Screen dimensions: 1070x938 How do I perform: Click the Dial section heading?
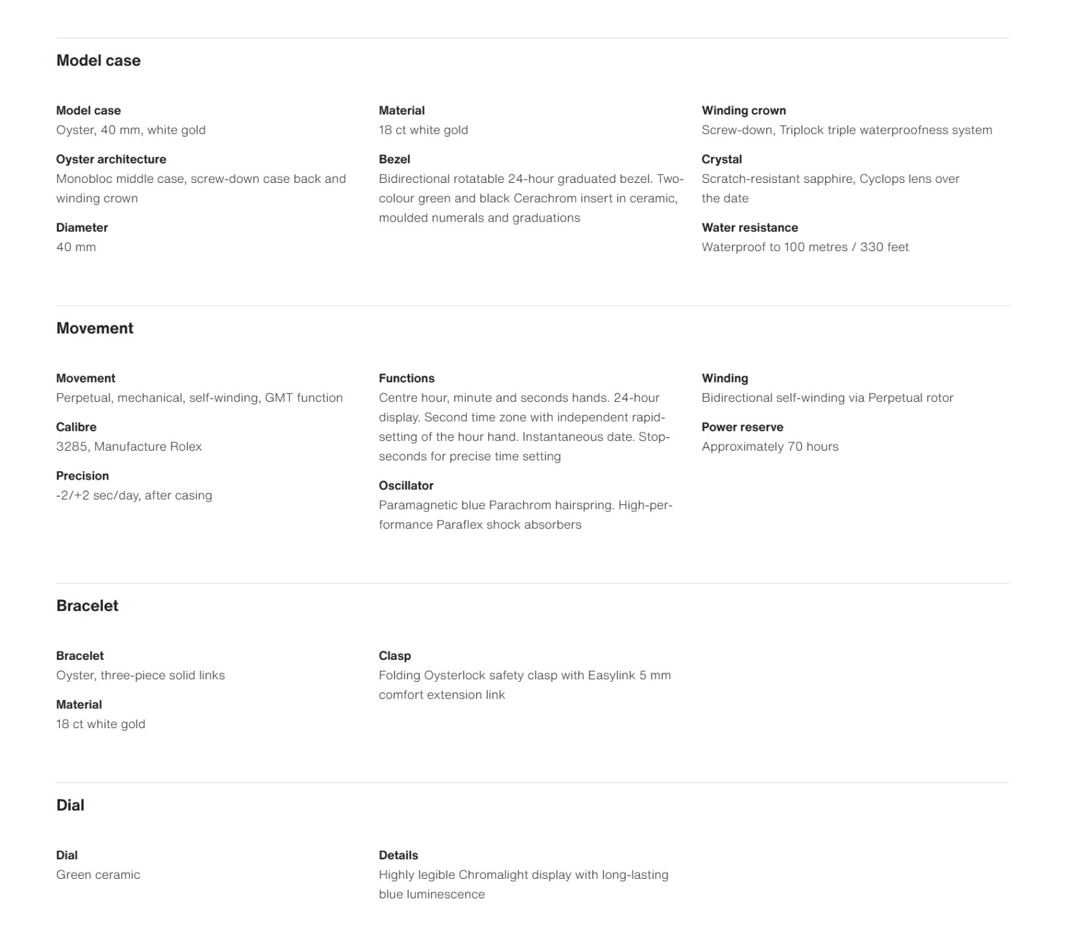[x=70, y=805]
